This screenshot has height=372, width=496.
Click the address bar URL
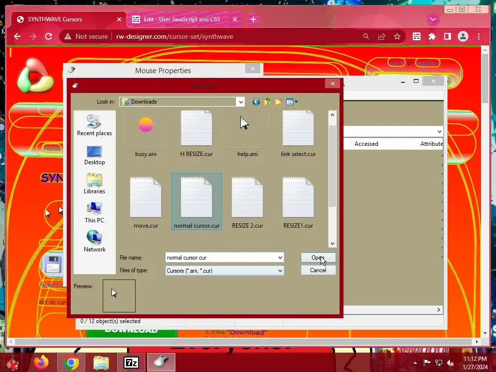pos(174,36)
